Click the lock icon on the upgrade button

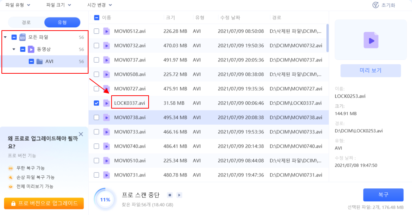point(13,203)
